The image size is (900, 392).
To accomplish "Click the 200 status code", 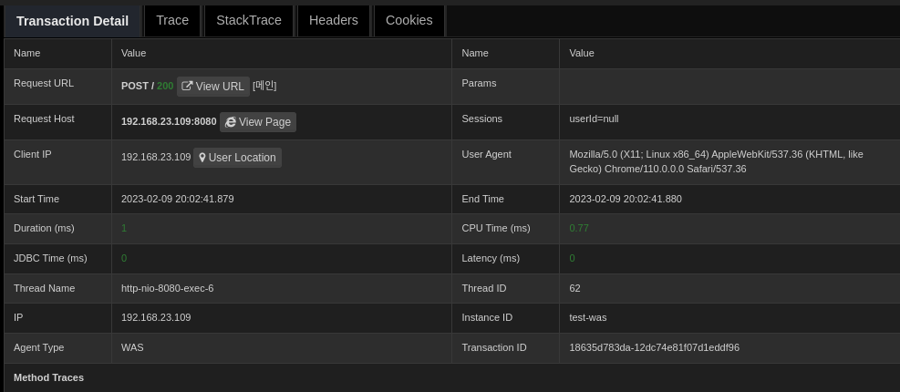I will (x=165, y=86).
